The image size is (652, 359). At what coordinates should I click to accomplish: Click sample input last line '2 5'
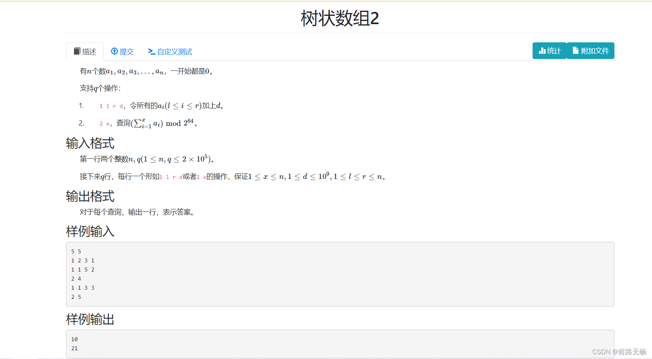(x=76, y=297)
